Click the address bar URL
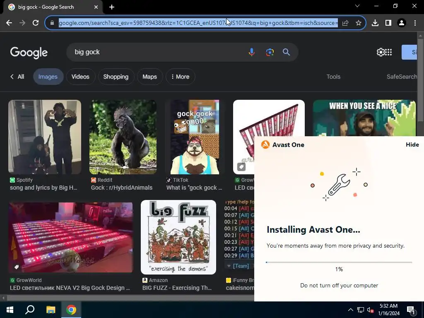The height and width of the screenshot is (318, 424). click(198, 23)
